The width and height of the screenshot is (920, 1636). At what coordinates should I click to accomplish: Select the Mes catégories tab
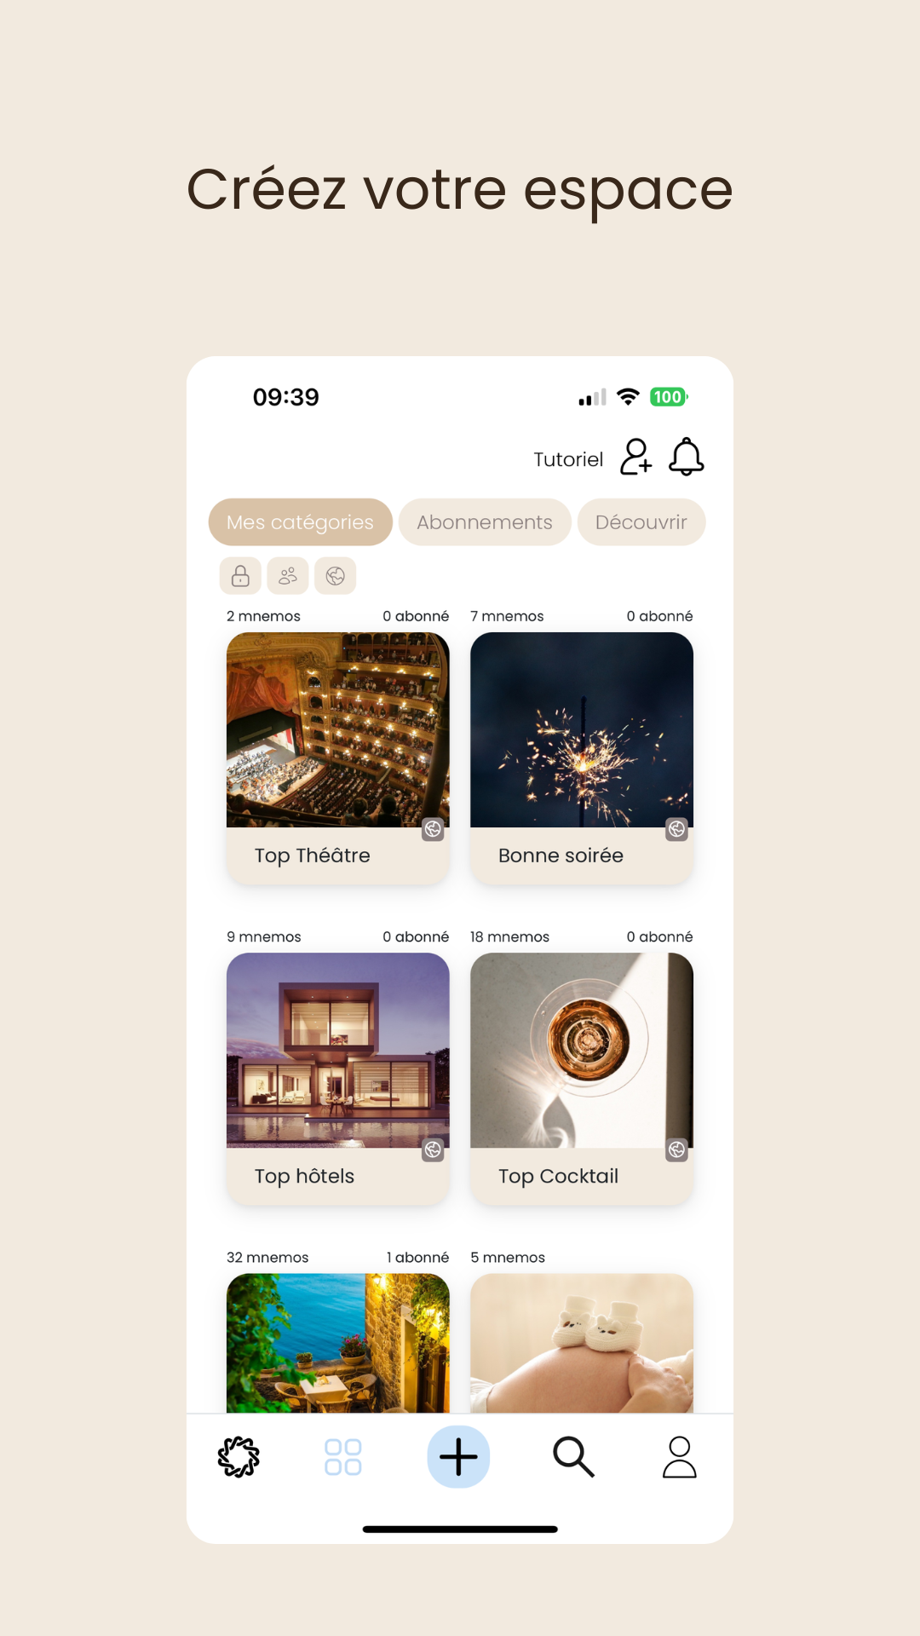pyautogui.click(x=300, y=522)
